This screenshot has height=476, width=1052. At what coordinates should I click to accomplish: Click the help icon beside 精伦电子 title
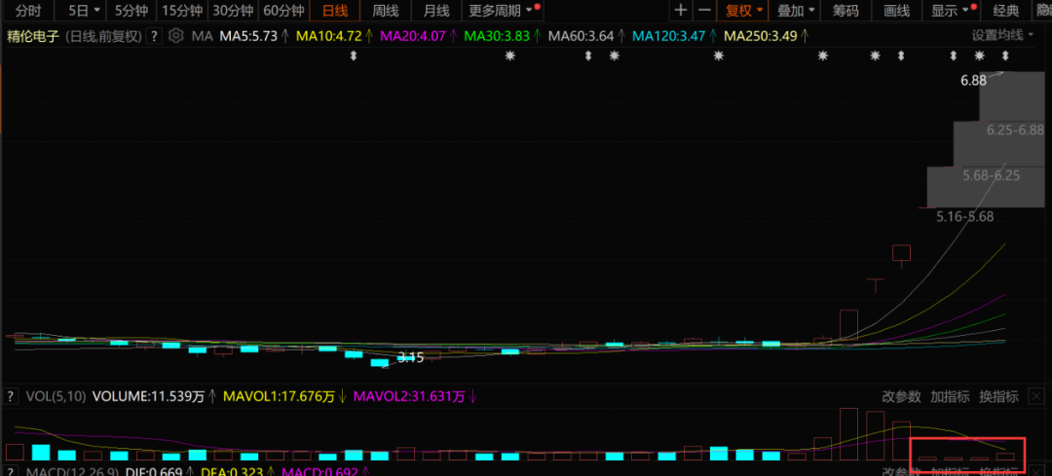154,36
